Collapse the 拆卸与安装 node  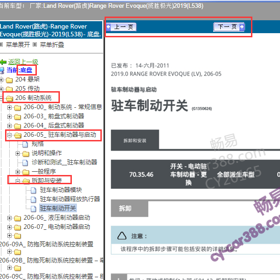[17, 181]
